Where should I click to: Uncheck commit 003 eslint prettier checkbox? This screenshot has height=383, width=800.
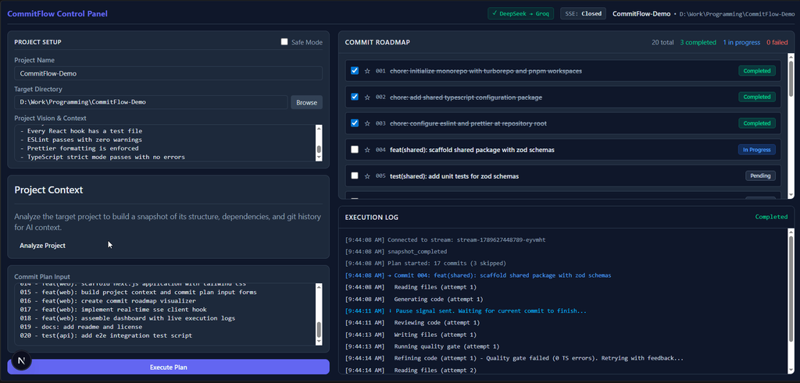point(355,123)
